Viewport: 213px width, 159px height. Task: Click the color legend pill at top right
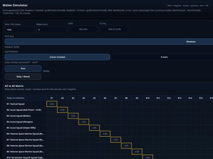[188, 5]
